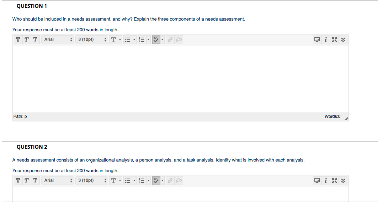This screenshot has width=378, height=202.
Task: Toggle spell check in Question 1 toolbar
Action: [x=156, y=39]
